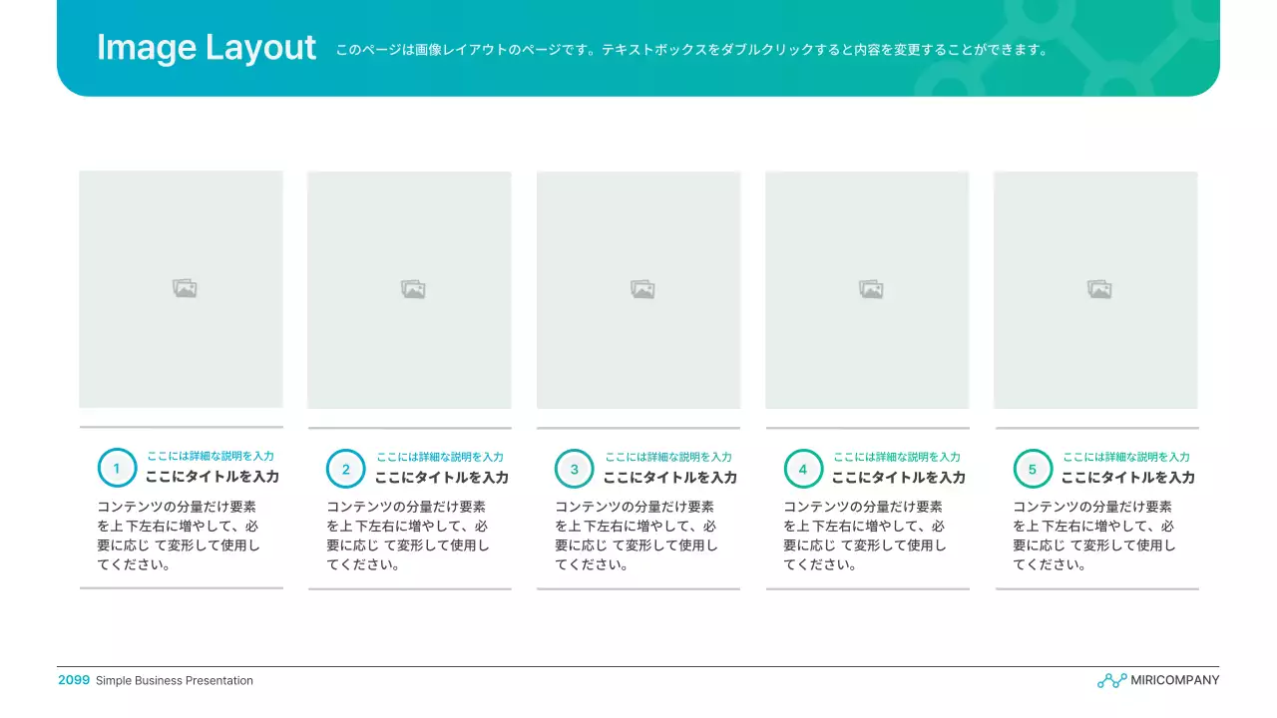Select the Image Layout heading text
Viewport: 1277px width, 718px height.
pyautogui.click(x=207, y=48)
